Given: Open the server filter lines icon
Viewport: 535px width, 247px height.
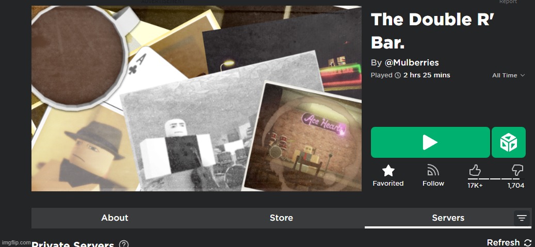Looking at the screenshot, I should click(x=522, y=218).
